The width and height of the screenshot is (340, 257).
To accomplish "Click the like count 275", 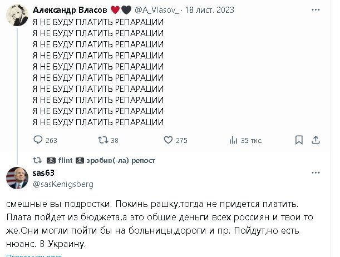I will (x=181, y=141).
